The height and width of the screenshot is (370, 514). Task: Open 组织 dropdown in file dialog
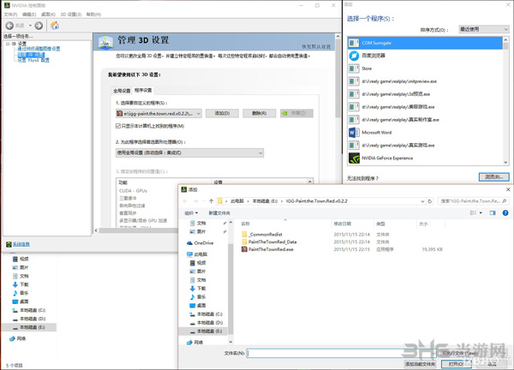(x=191, y=213)
